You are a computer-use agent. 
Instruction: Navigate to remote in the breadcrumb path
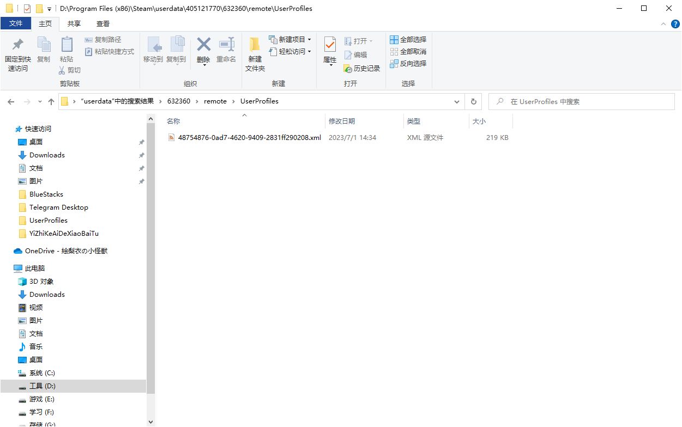[x=215, y=101]
